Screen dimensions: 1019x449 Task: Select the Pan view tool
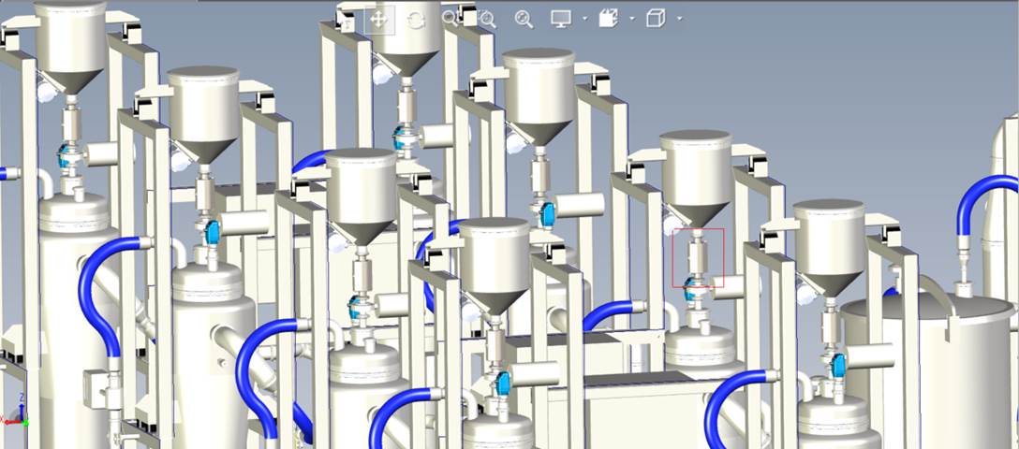379,19
